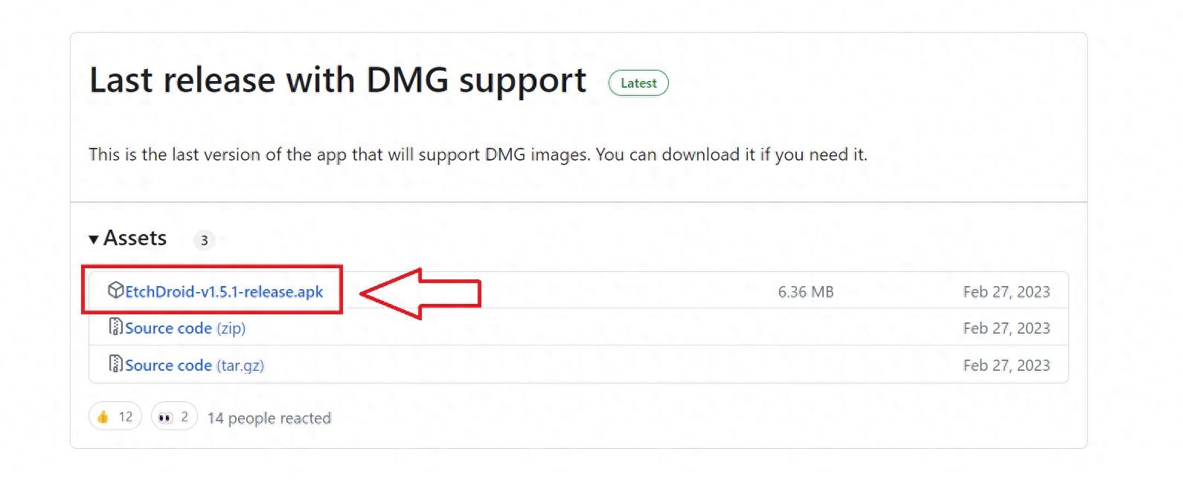
Task: Click the Assets section heading
Action: tap(135, 238)
